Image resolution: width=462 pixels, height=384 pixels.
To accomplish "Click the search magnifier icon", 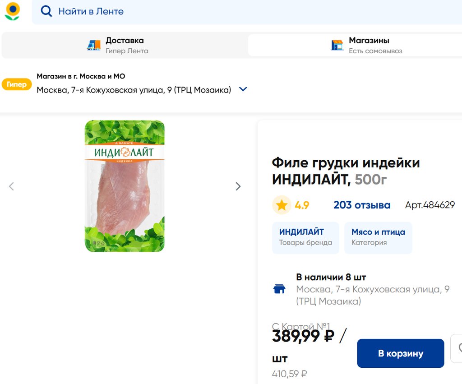I will 46,11.
